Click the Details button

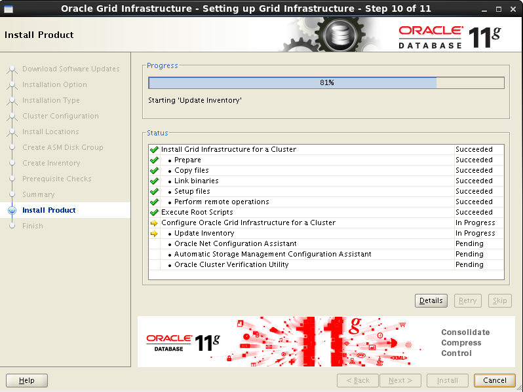(x=431, y=301)
